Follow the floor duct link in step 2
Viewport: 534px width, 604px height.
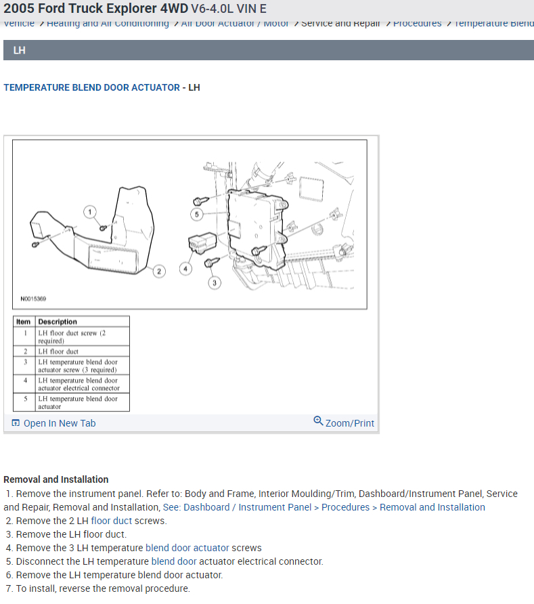pos(111,521)
